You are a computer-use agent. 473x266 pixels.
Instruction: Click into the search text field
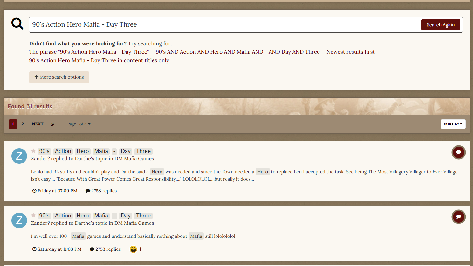click(x=223, y=25)
